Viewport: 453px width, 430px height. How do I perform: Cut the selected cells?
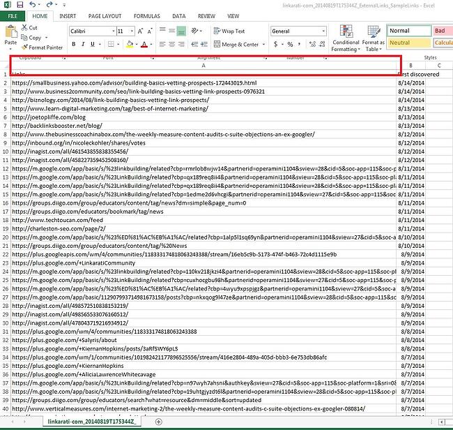click(x=29, y=28)
